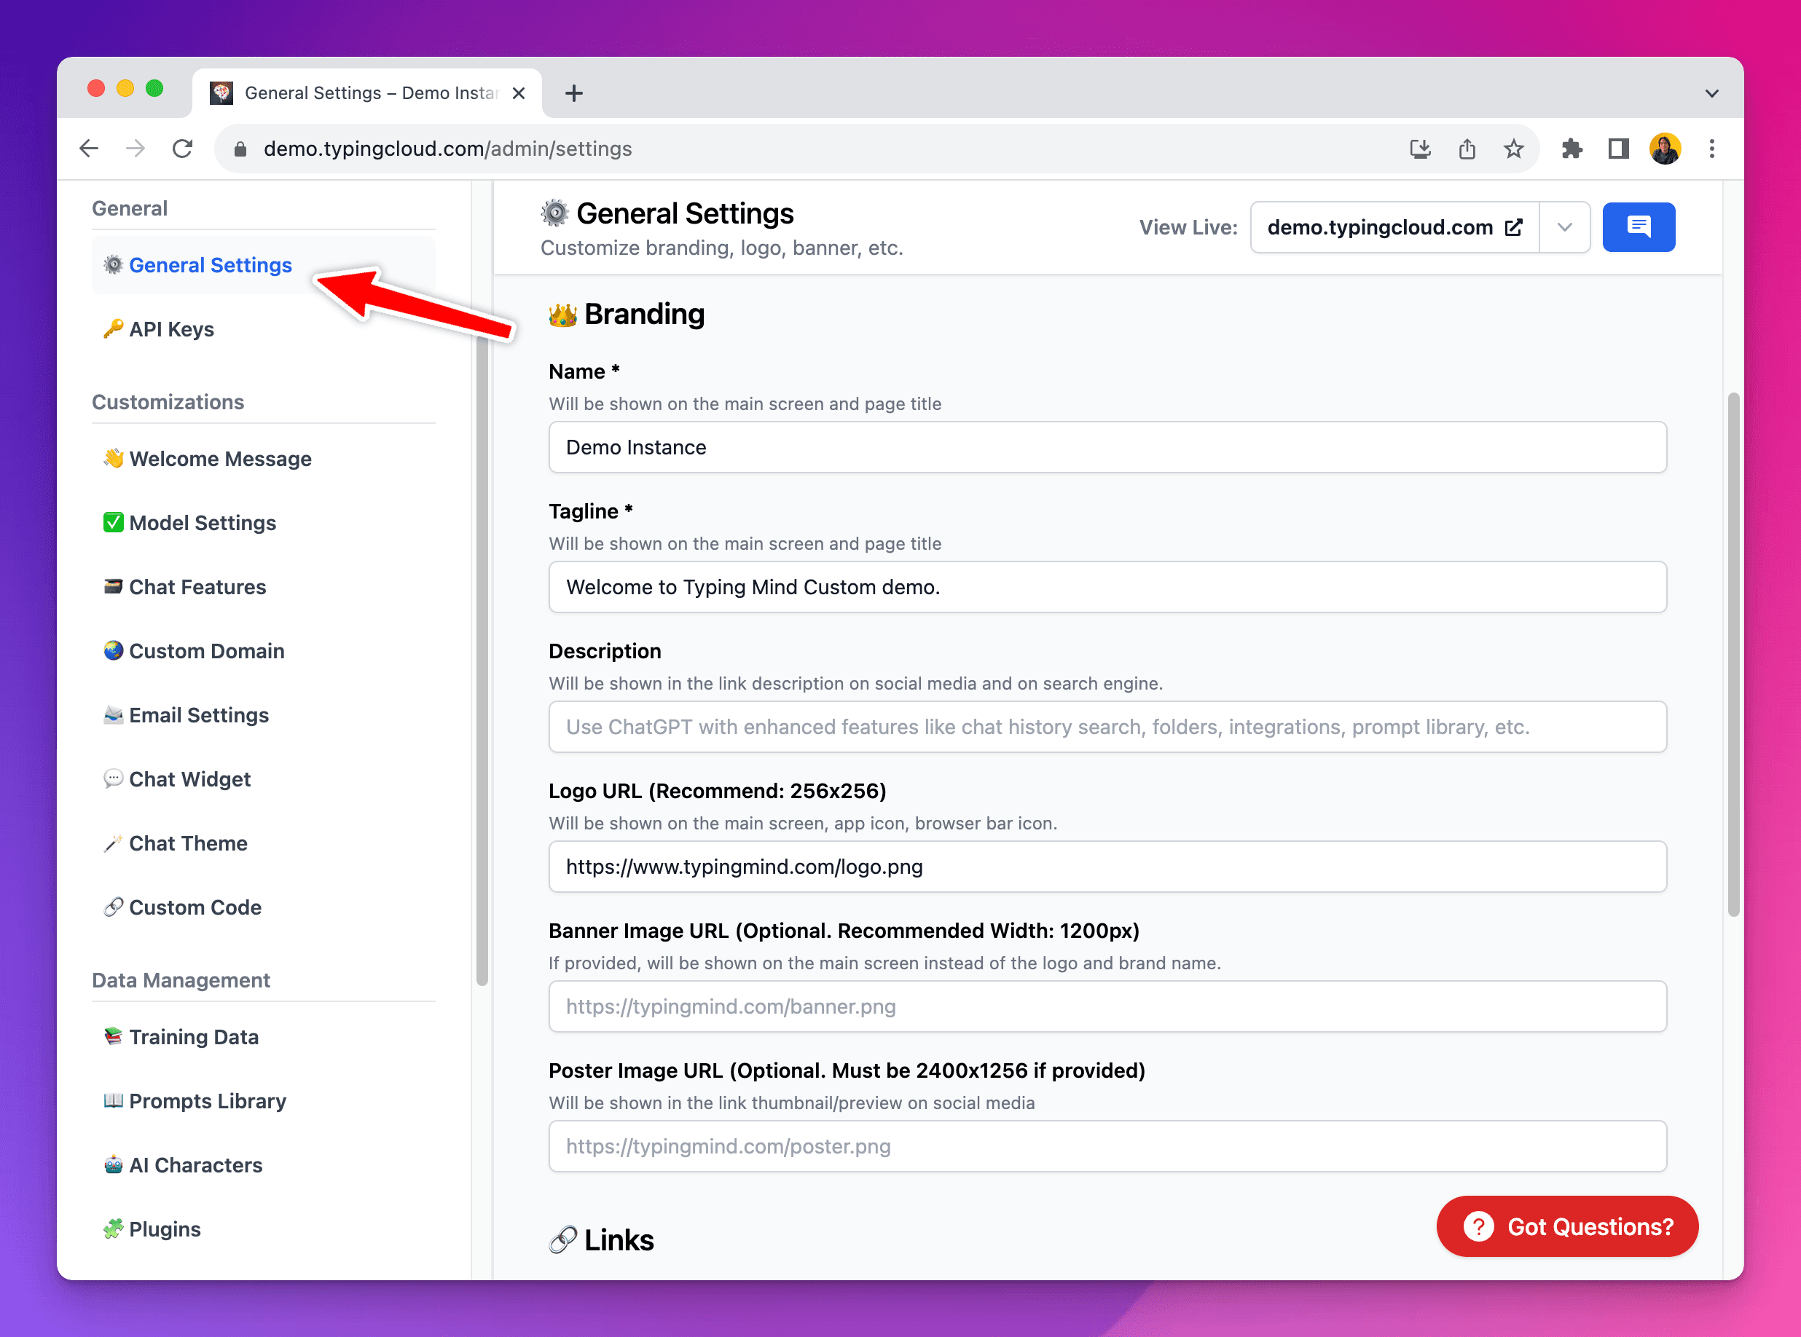Open the Chrome three-dot menu

point(1711,149)
